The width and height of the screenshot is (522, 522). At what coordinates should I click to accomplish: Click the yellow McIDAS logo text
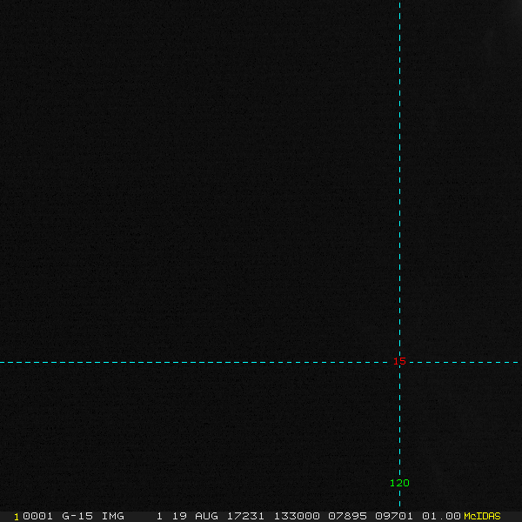pyautogui.click(x=482, y=516)
